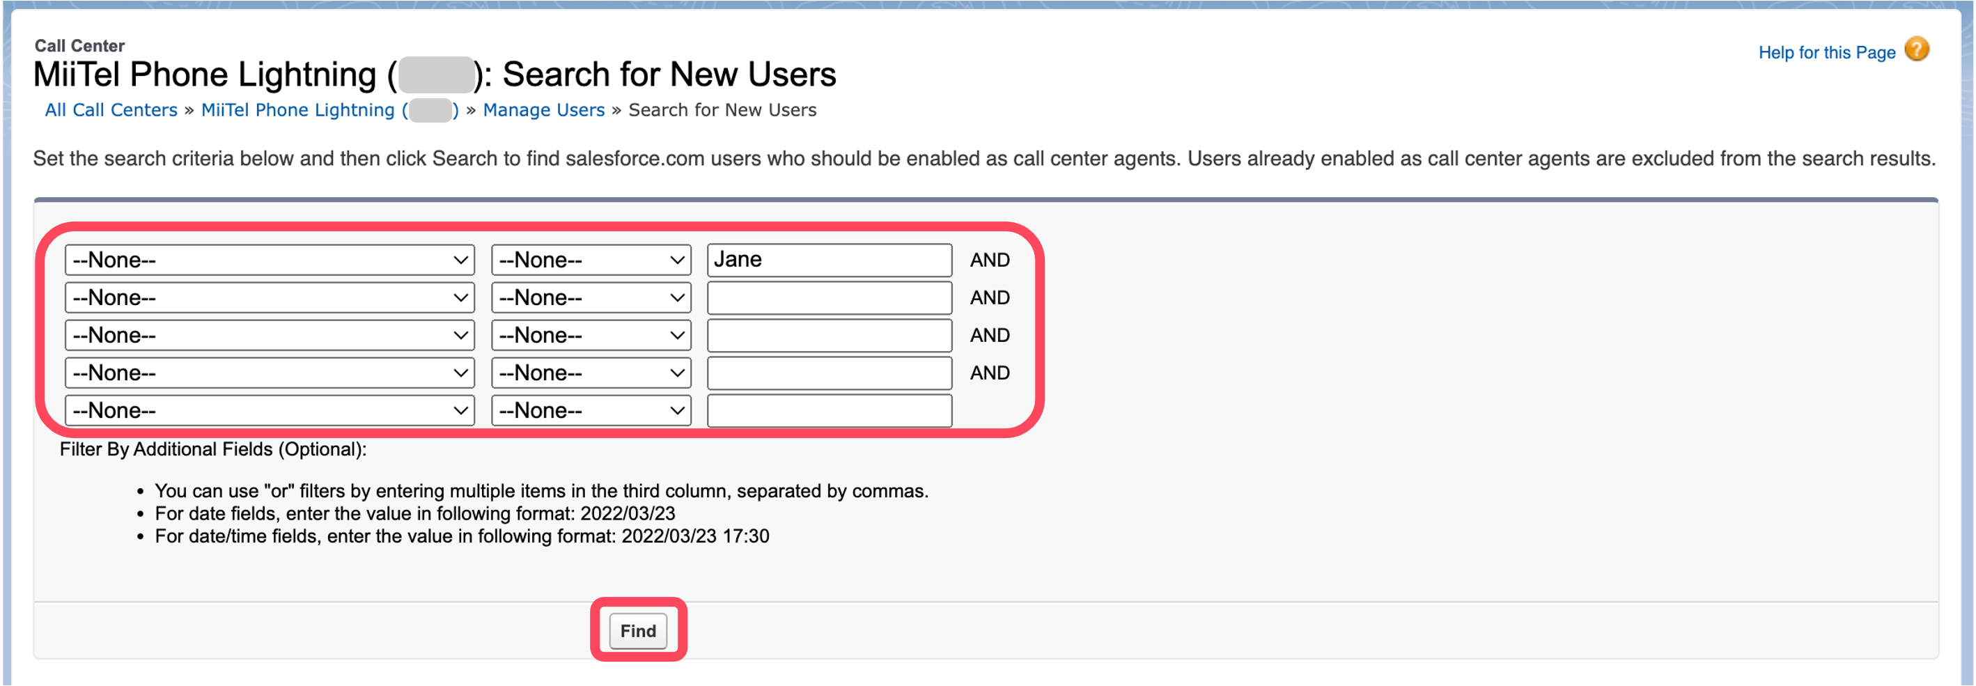
Task: Open second row field dropdown
Action: tap(270, 297)
